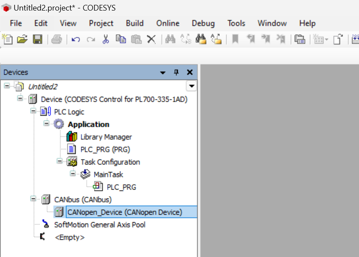Save the project with the floppy icon
Image resolution: width=359 pixels, height=257 pixels.
[x=37, y=39]
